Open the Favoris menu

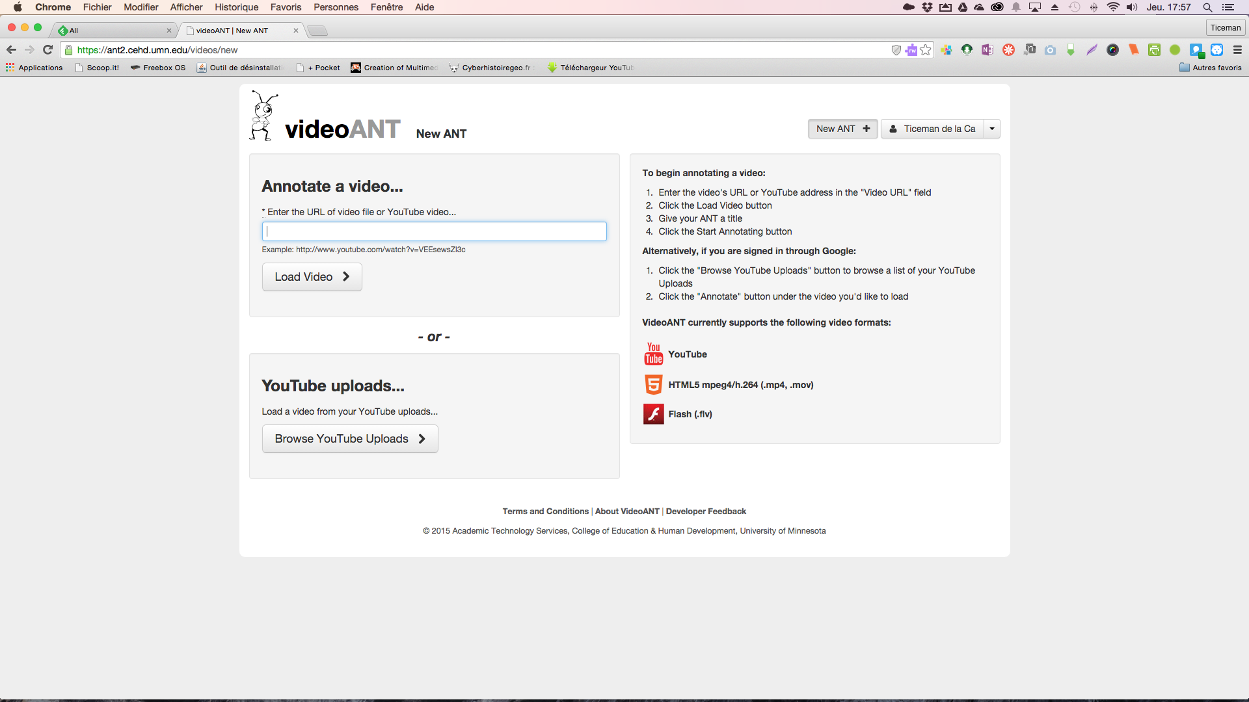click(286, 7)
